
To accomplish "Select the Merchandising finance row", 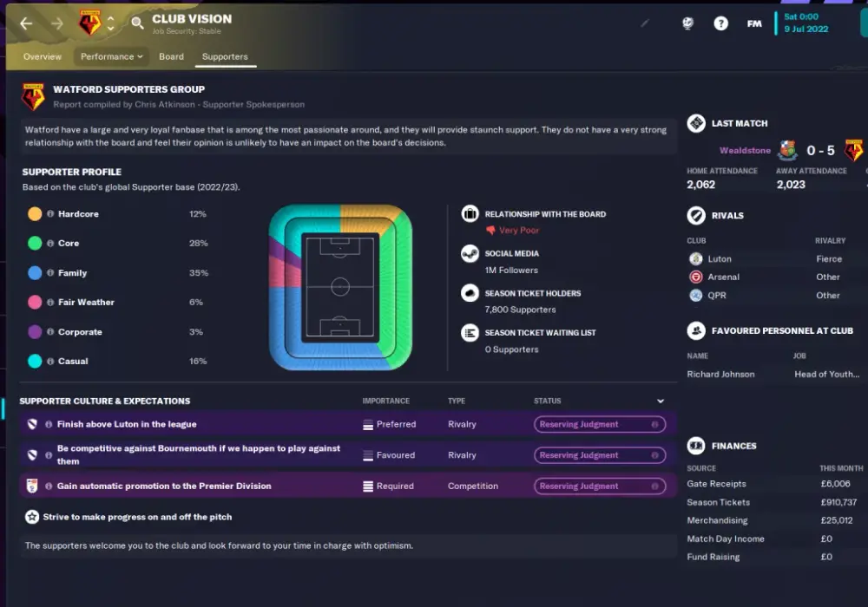I will tap(775, 520).
